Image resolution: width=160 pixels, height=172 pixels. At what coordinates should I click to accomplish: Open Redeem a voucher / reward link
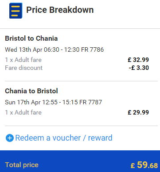[x=64, y=138]
